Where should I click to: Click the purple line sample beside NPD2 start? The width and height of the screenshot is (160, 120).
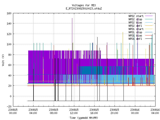pyautogui.click(x=149, y=16)
